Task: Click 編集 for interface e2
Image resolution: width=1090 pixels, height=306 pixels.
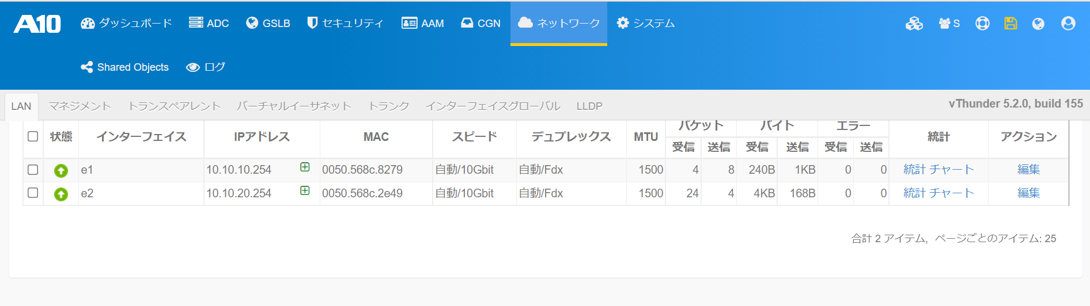Action: (x=1028, y=193)
